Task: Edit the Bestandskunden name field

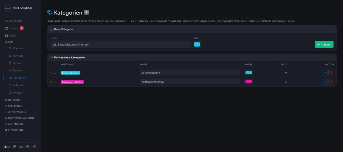Action: 190,73
